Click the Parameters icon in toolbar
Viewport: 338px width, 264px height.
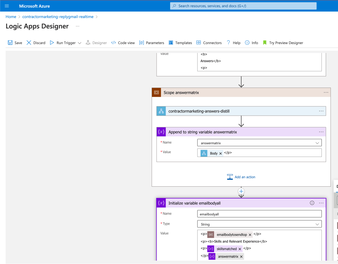coord(141,43)
